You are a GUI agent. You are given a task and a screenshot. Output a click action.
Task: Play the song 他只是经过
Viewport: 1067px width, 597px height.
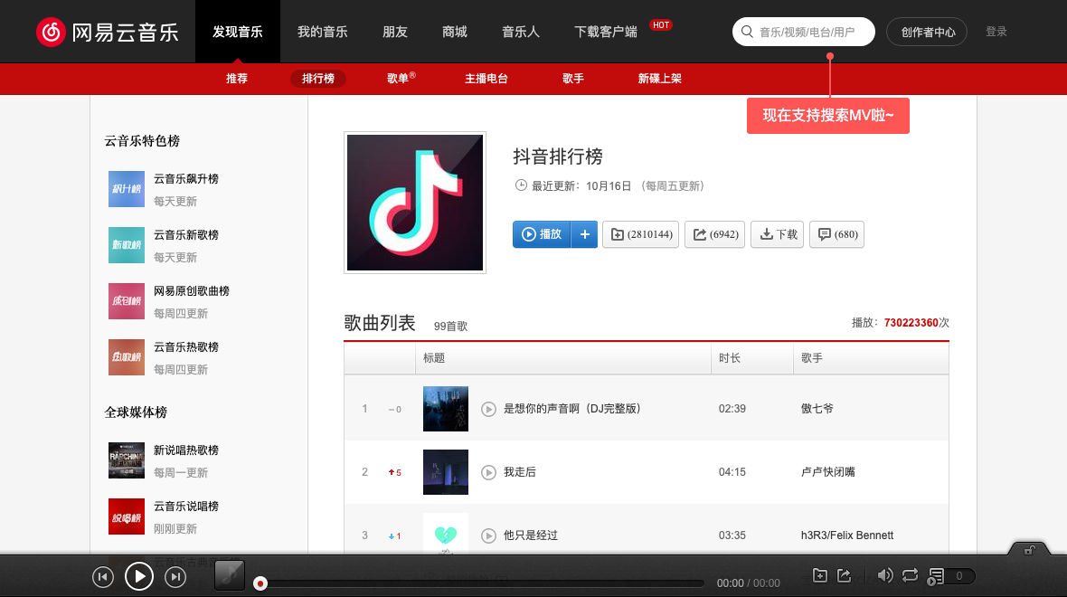488,535
